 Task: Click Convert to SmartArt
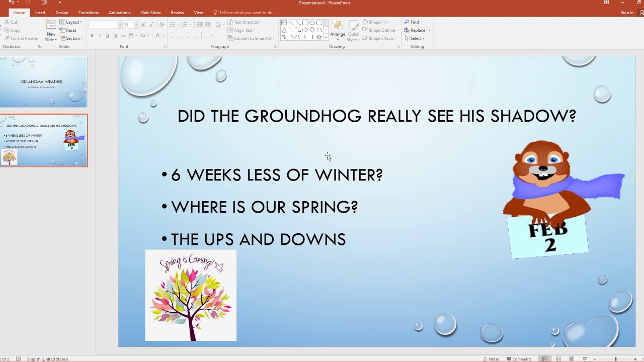click(x=250, y=38)
